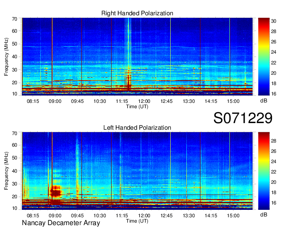Click 12:00 time tick under Right Handed plot
The width and height of the screenshot is (281, 228).
(x=144, y=101)
